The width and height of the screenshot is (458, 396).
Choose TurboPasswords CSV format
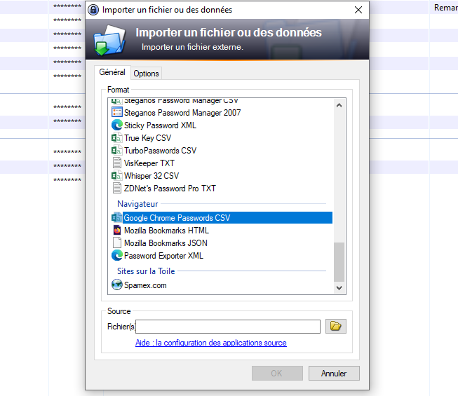tap(160, 151)
